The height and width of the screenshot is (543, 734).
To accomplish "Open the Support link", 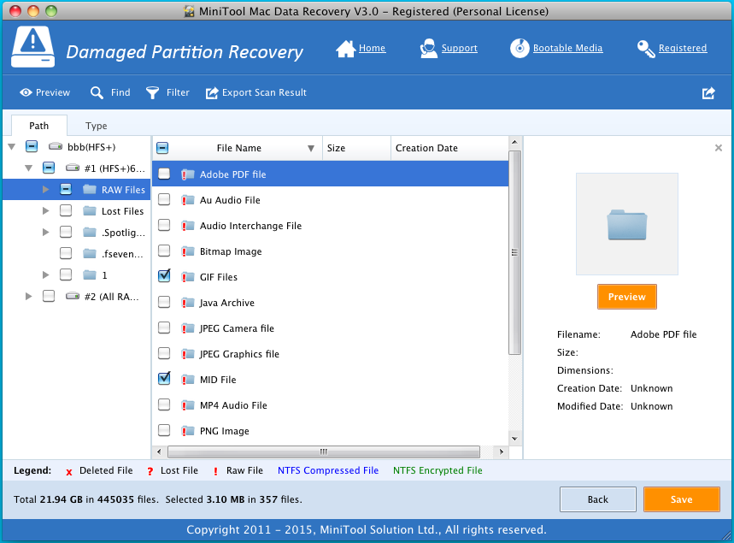I will tap(460, 48).
